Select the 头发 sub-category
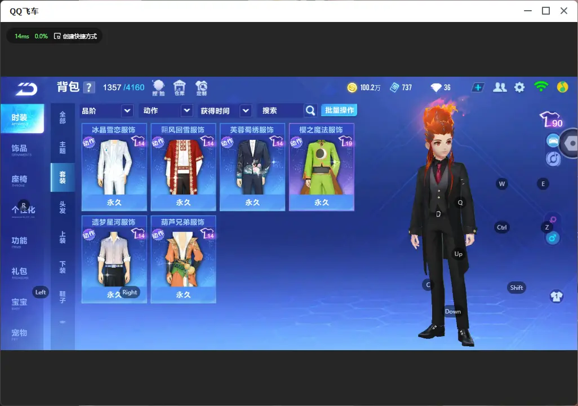The width and height of the screenshot is (578, 406). 63,208
